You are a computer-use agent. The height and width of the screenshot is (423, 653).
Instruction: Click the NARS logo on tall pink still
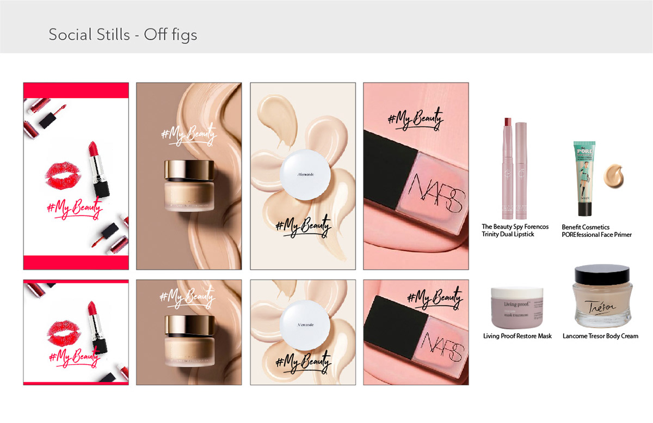434,193
